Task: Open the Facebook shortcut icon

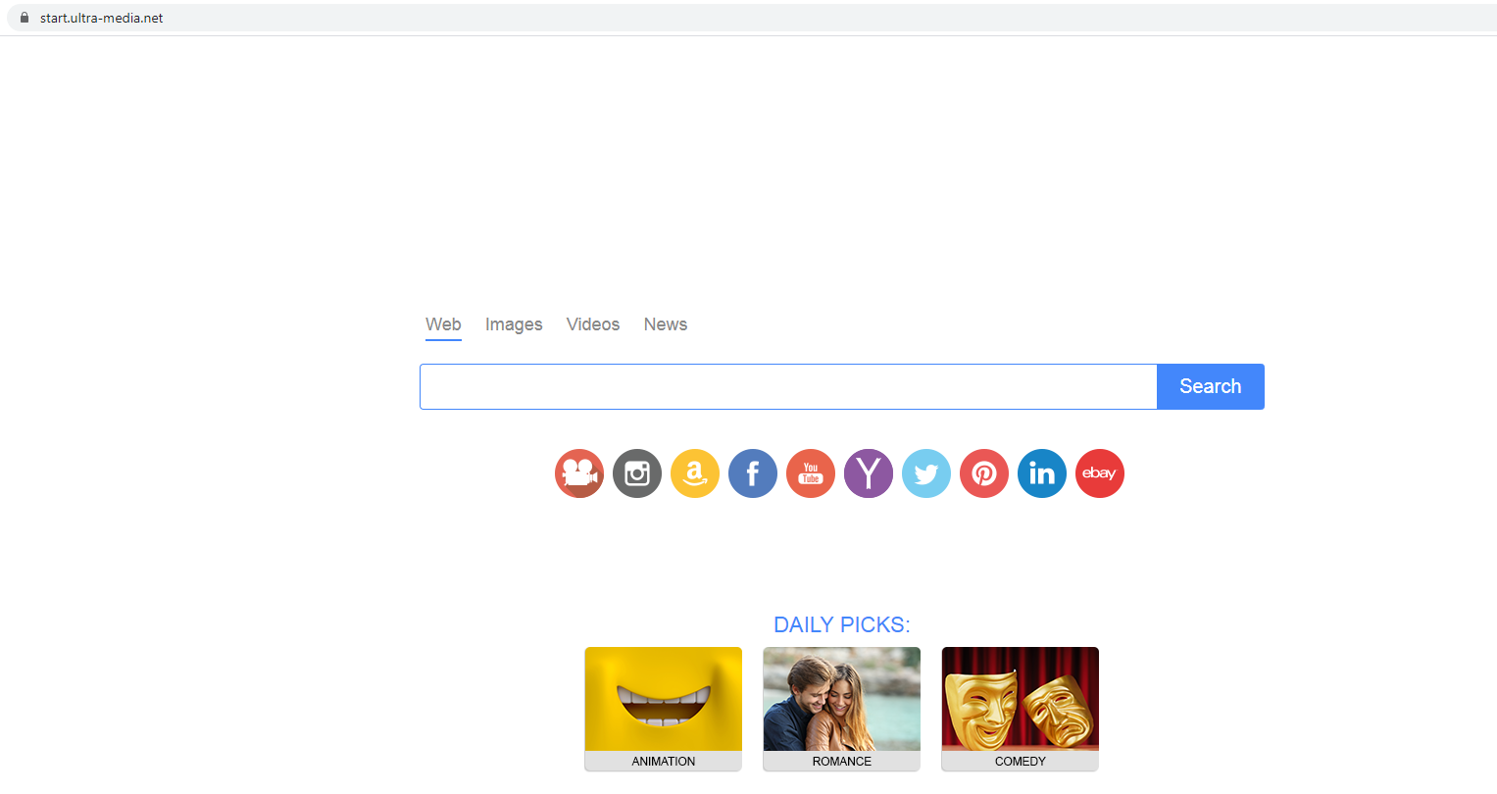Action: coord(753,473)
